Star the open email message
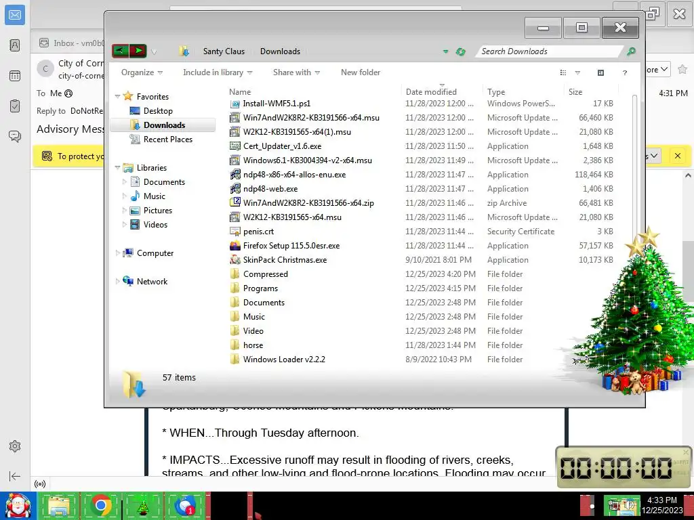Screen dimensions: 694x520 tap(682, 70)
